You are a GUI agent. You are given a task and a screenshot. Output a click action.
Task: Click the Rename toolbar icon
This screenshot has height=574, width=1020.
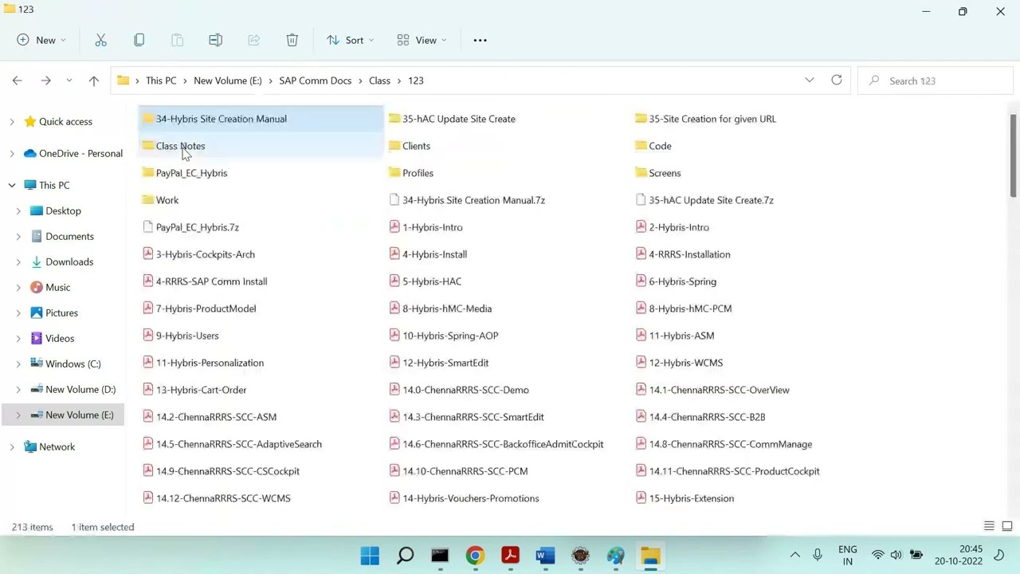click(x=215, y=40)
